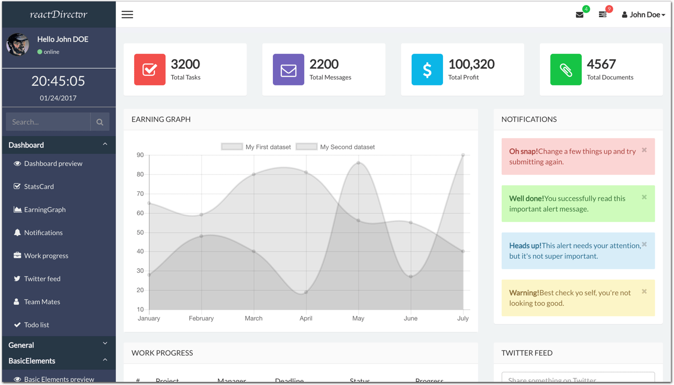This screenshot has height=385, width=674.
Task: Expand the General sidebar section
Action: 59,345
